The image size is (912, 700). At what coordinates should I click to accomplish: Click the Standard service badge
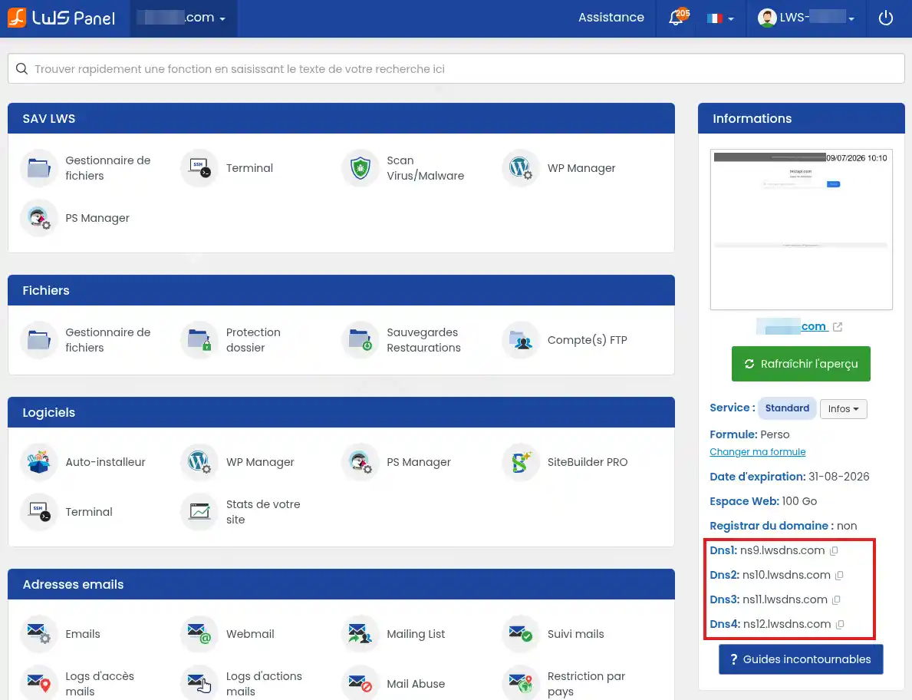point(787,408)
